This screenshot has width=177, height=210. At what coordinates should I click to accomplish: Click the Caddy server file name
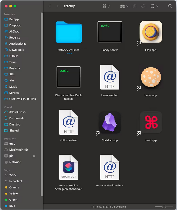110,50
